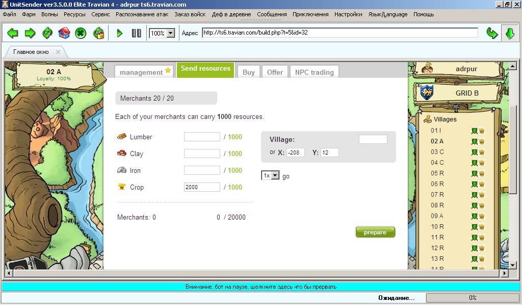Open the Язык/Language menu

pyautogui.click(x=388, y=14)
